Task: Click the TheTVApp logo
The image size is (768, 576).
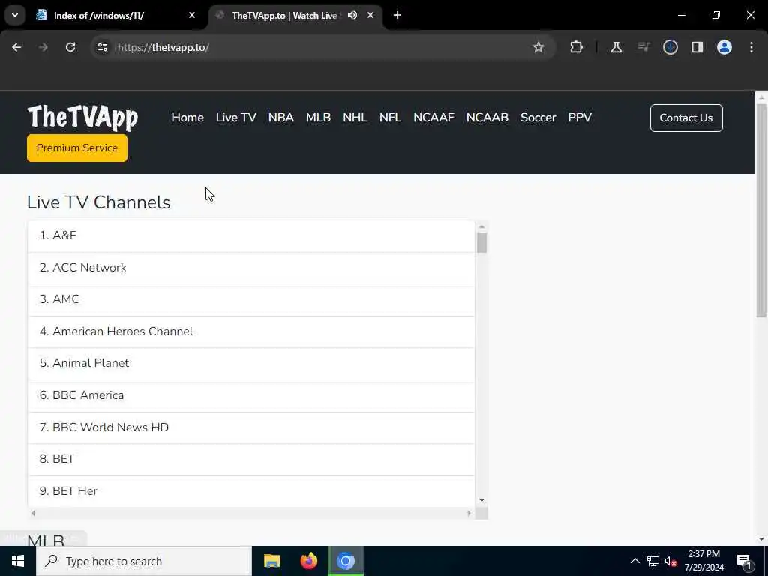Action: tap(82, 118)
